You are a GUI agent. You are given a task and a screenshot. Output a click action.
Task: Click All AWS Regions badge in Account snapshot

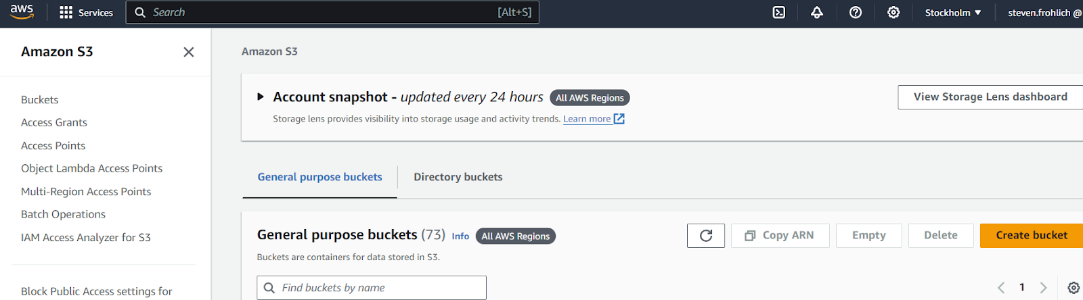point(590,98)
